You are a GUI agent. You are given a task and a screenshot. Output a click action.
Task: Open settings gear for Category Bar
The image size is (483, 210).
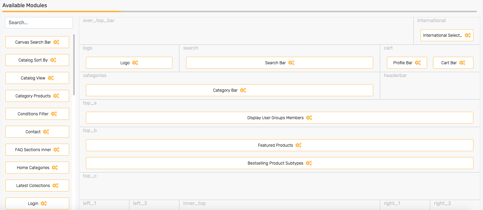pyautogui.click(x=243, y=90)
